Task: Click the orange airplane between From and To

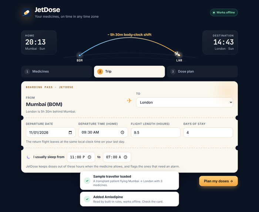Action: tap(129, 101)
